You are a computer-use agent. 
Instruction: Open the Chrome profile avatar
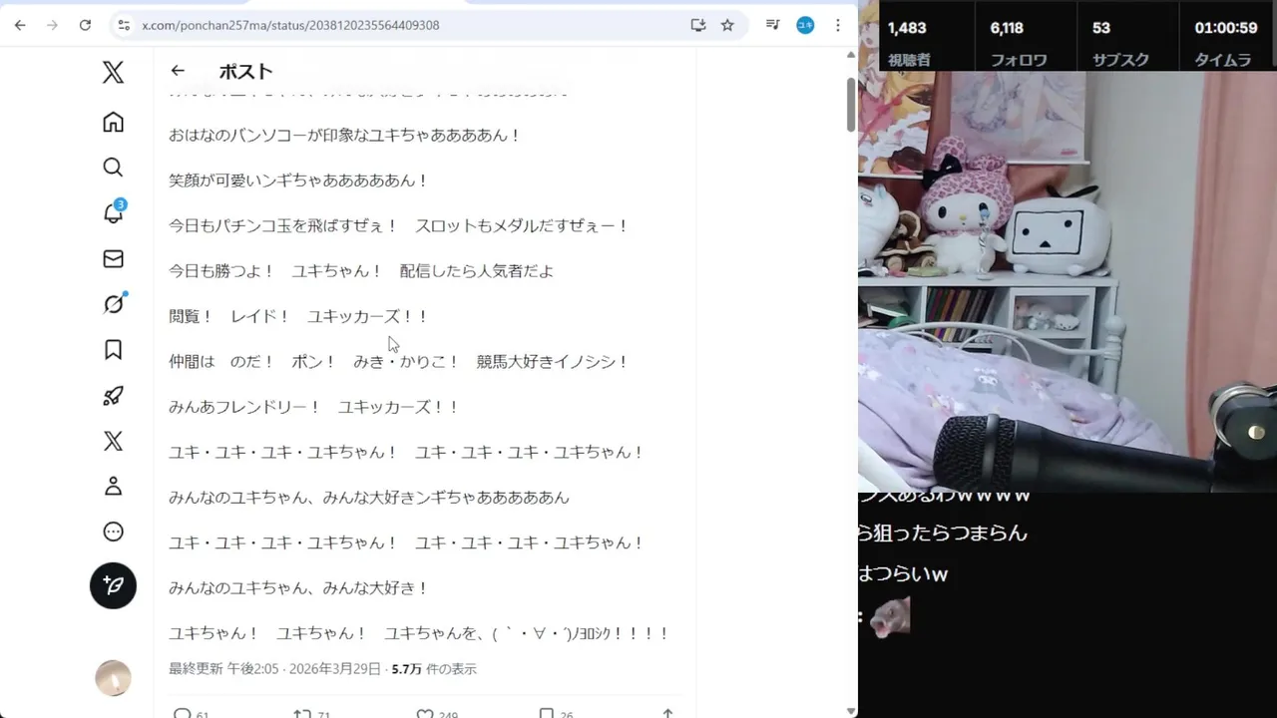pos(805,25)
